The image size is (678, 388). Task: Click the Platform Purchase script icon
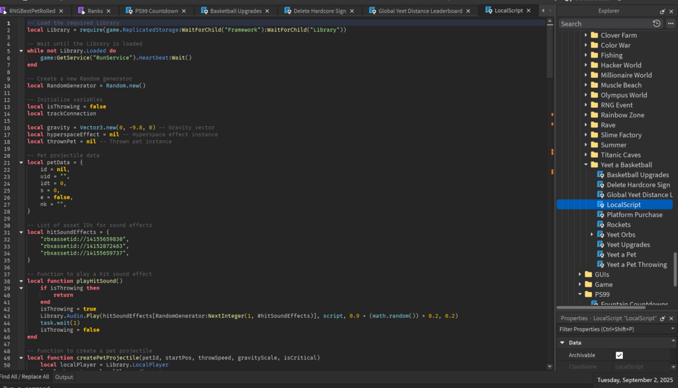(601, 215)
